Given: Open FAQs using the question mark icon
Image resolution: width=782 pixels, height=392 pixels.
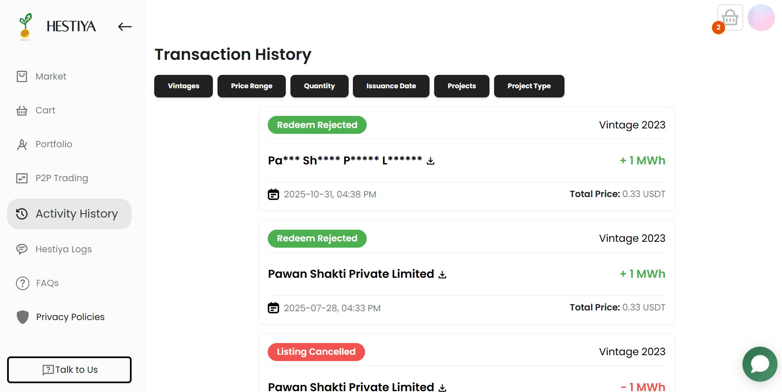Looking at the screenshot, I should pyautogui.click(x=22, y=283).
